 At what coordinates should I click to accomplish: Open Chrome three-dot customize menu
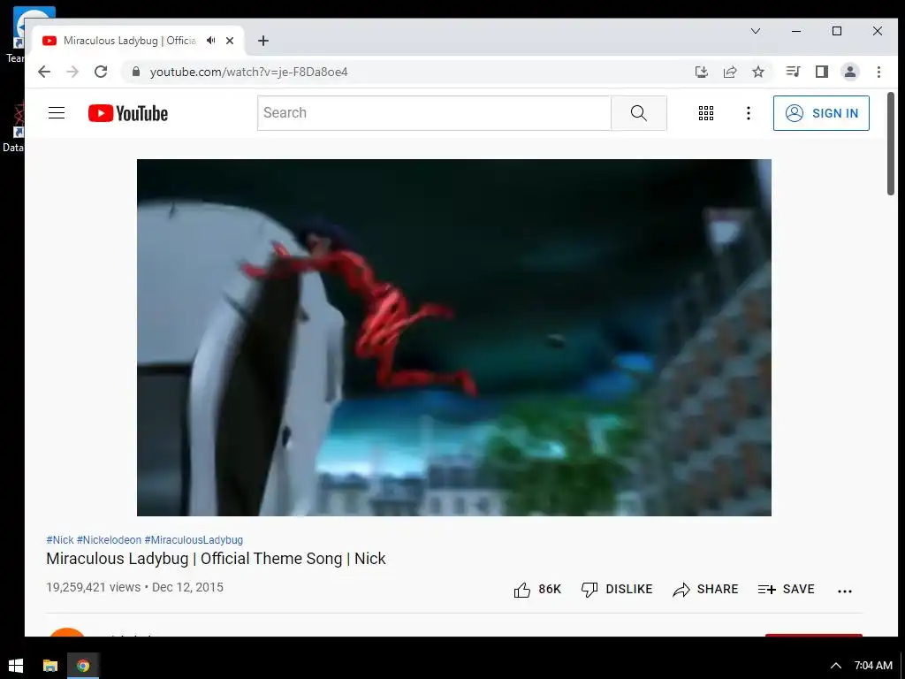tap(878, 72)
